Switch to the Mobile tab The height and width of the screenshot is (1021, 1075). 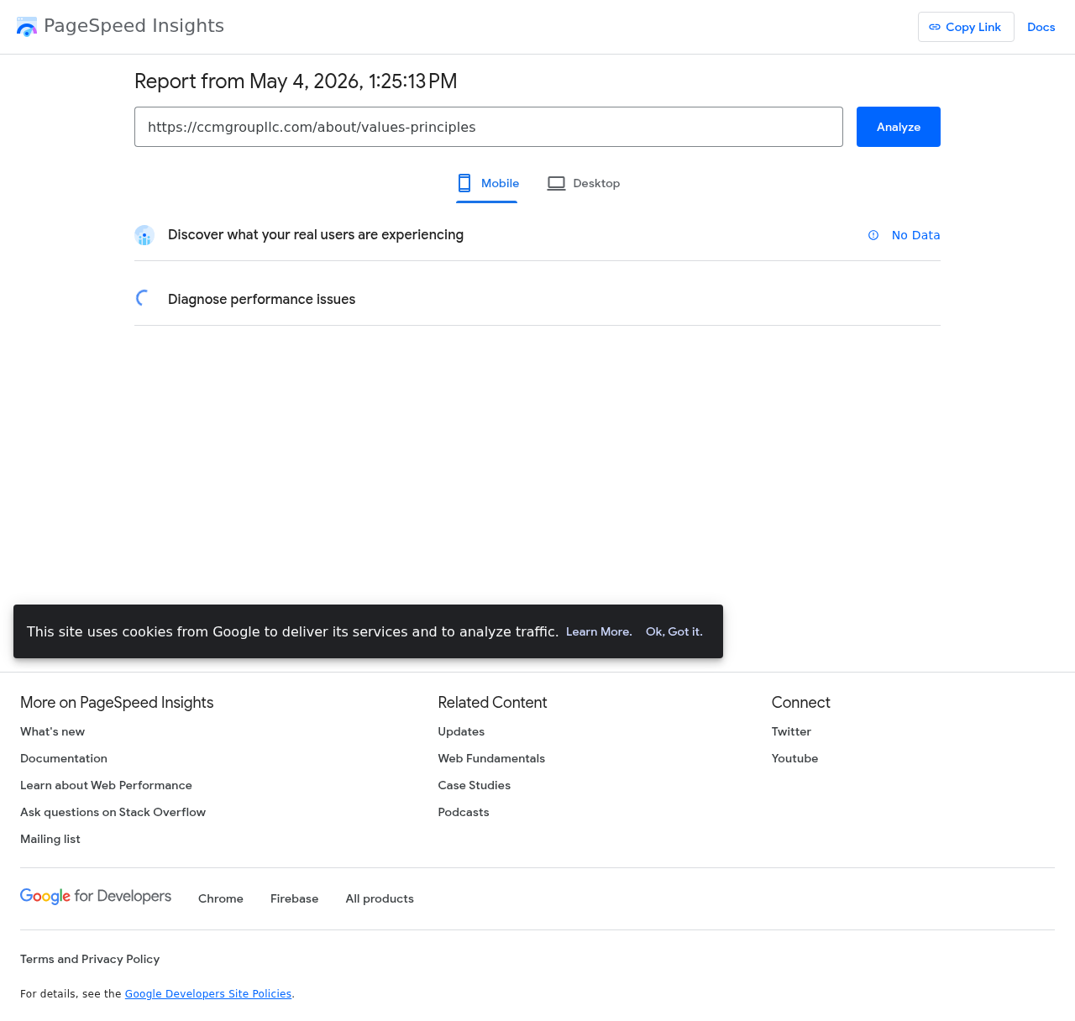(x=487, y=183)
